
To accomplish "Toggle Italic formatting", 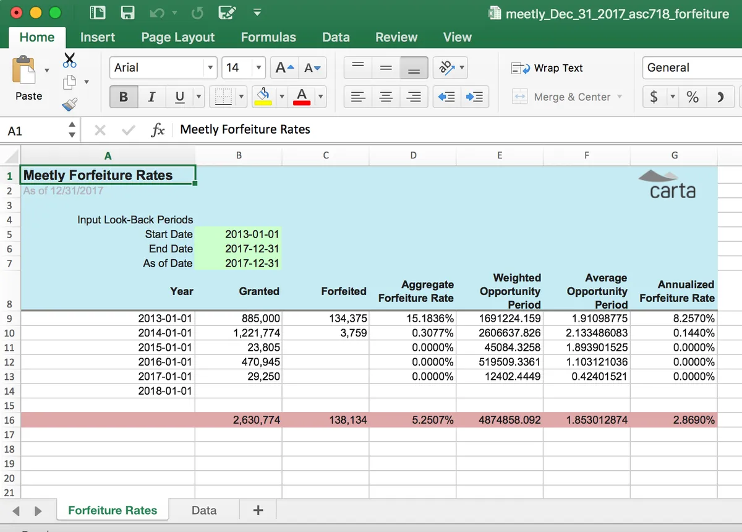I will [x=151, y=97].
